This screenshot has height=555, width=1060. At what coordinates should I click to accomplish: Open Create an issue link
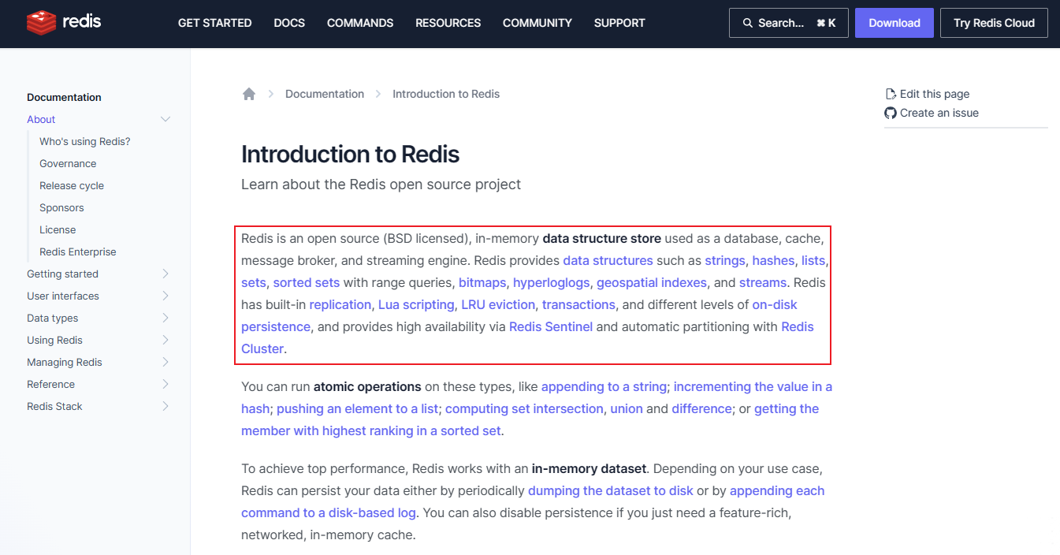[939, 113]
